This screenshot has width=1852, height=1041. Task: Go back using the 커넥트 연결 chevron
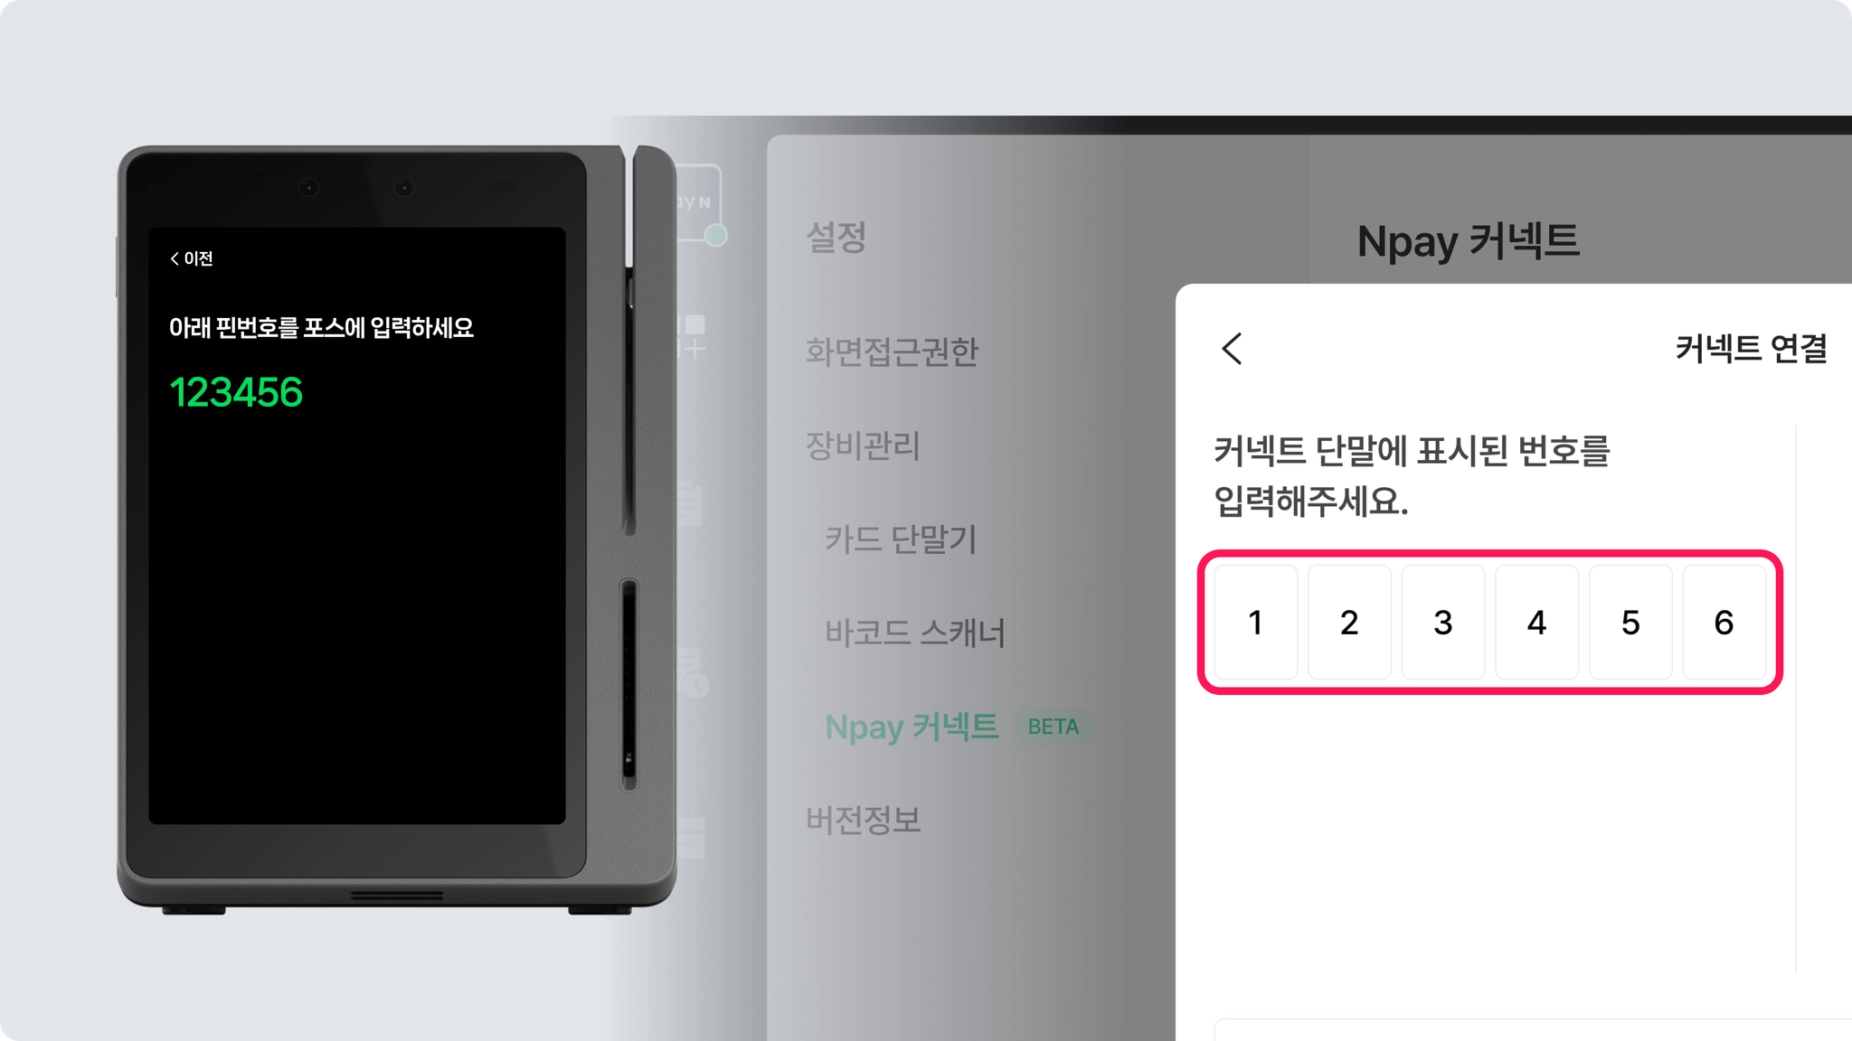[x=1233, y=348]
